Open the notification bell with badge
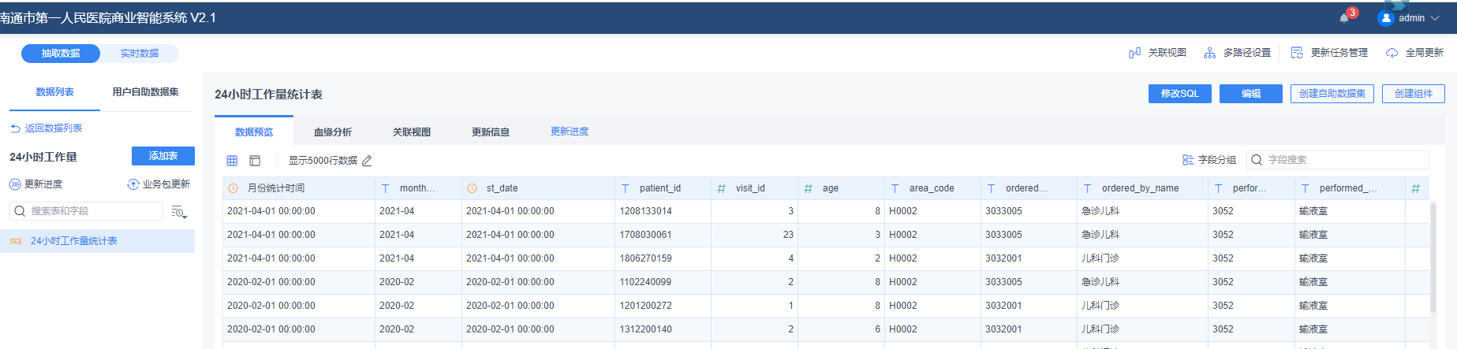 1344,18
